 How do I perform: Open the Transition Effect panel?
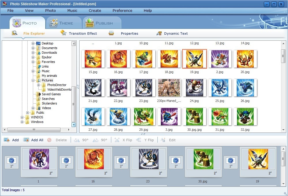[x=79, y=33]
